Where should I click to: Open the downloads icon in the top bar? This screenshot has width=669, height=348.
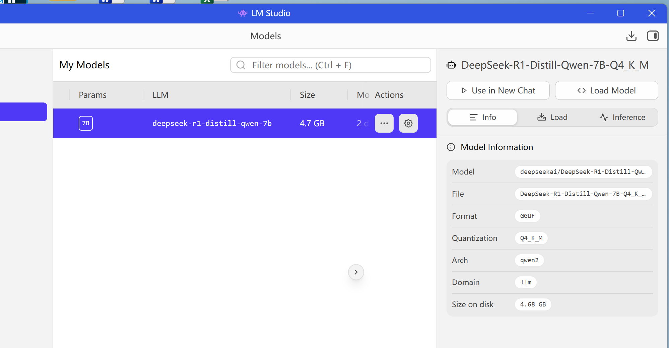tap(631, 36)
